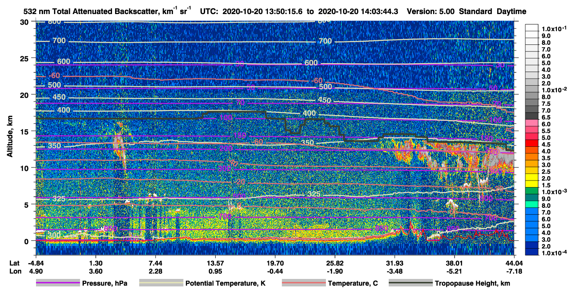
Task: Click longitude value "-7.18"
Action: (514, 271)
